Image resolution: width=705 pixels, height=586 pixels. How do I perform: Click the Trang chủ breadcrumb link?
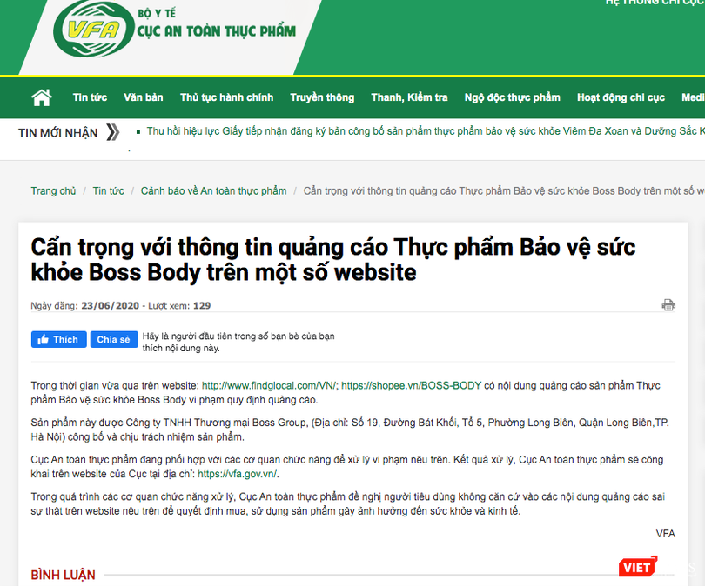pos(53,191)
